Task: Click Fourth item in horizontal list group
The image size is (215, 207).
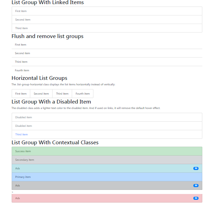Action: tap(82, 94)
